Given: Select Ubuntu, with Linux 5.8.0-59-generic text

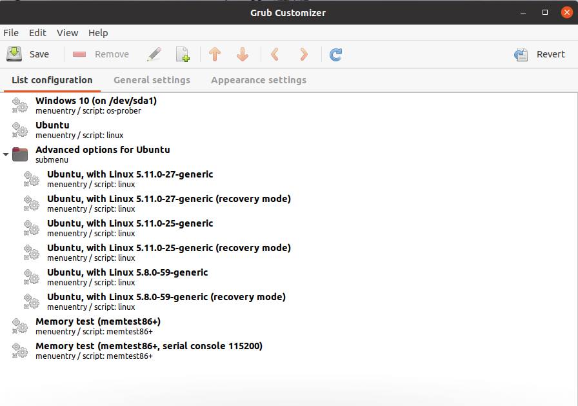Looking at the screenshot, I should coord(128,272).
